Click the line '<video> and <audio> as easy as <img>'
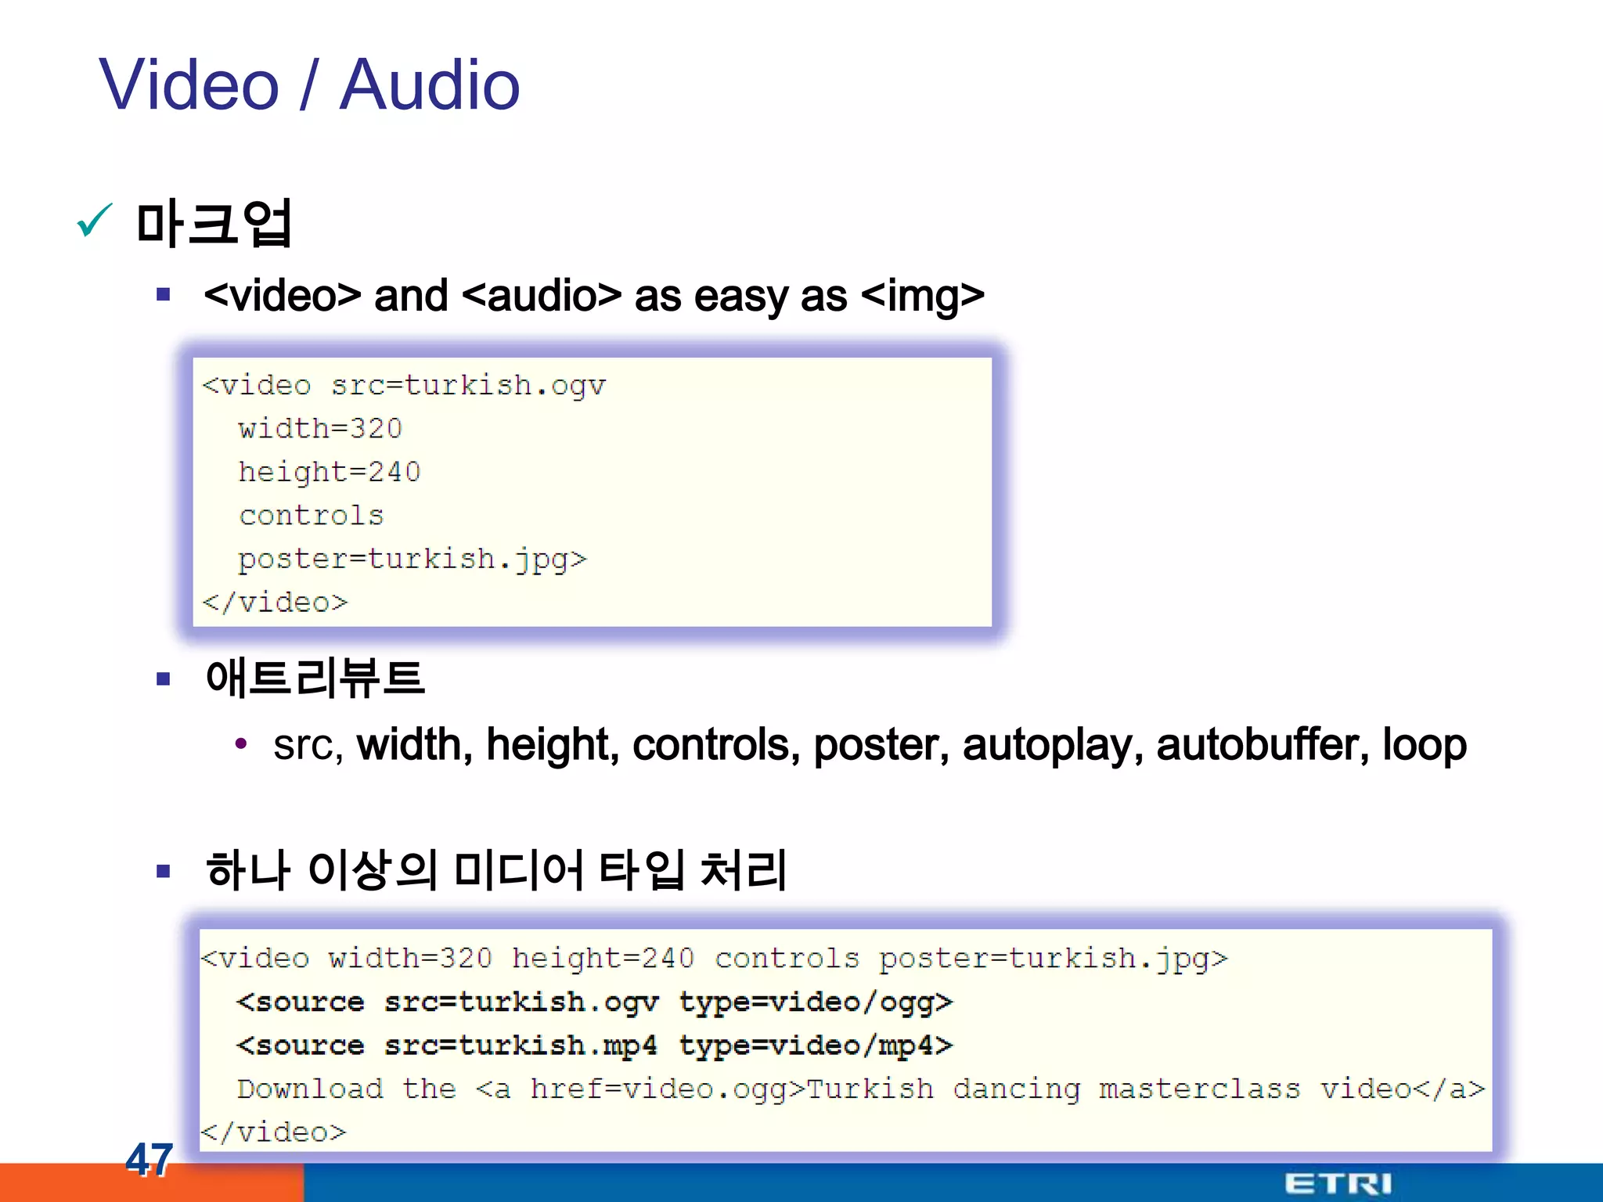Image resolution: width=1603 pixels, height=1202 pixels. point(594,297)
